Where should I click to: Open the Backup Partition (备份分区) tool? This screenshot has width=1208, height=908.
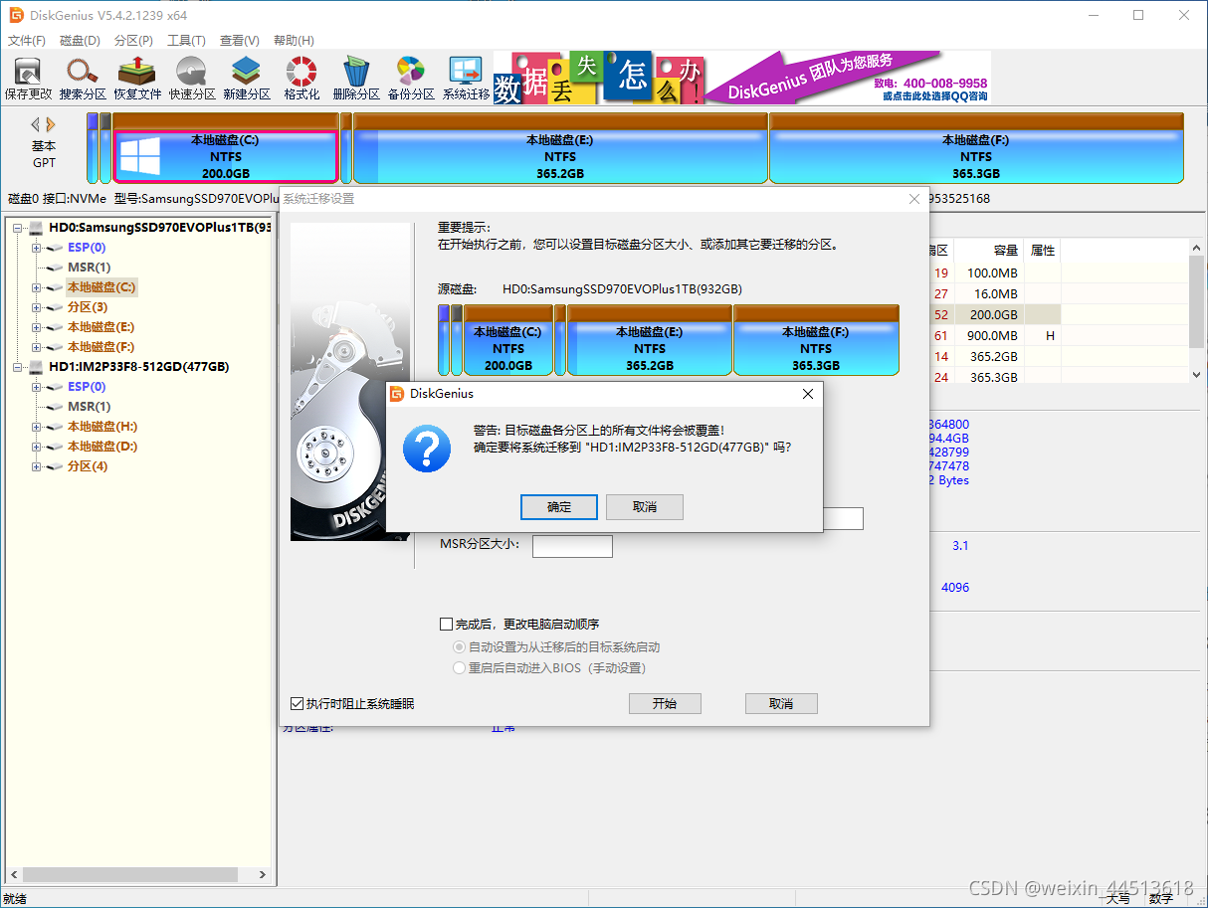point(411,79)
